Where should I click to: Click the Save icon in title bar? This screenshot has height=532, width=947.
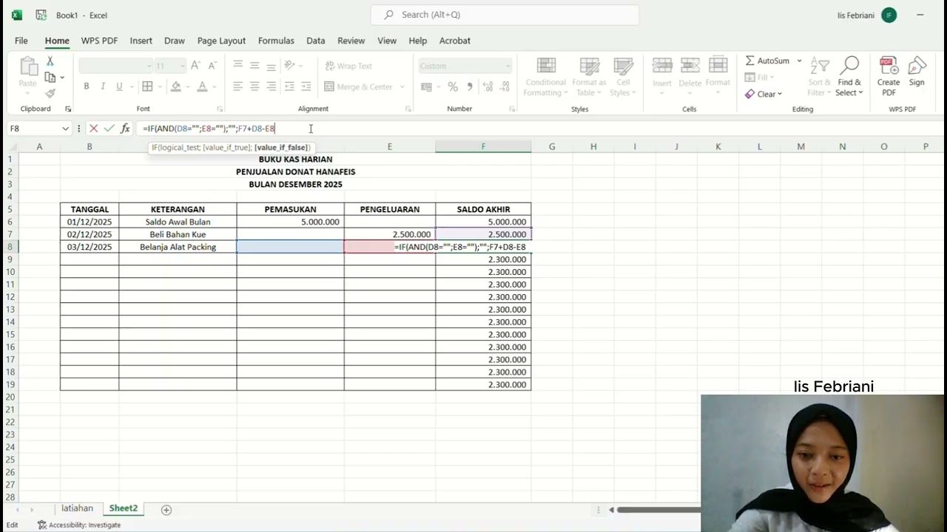[41, 15]
